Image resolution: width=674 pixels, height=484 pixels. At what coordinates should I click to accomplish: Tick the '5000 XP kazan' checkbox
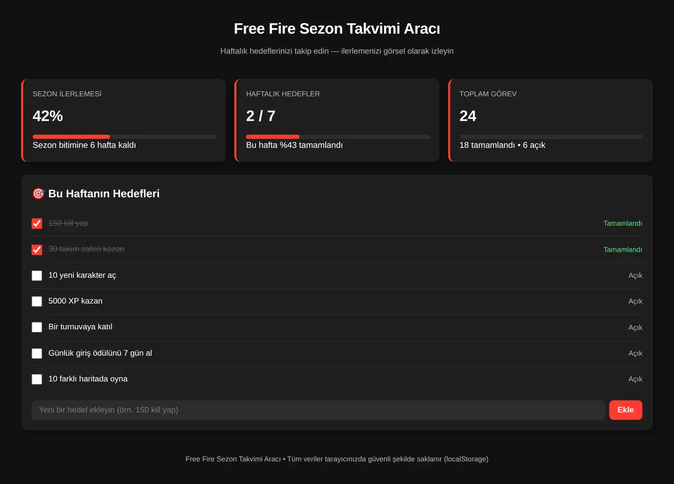(37, 302)
